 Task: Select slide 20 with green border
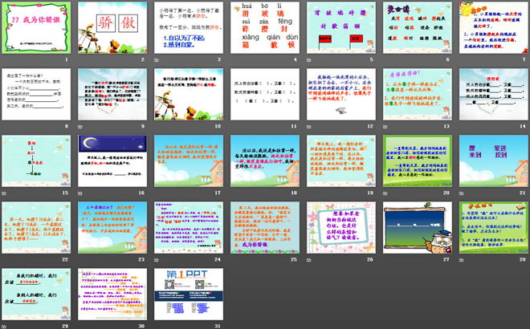[x=418, y=160]
